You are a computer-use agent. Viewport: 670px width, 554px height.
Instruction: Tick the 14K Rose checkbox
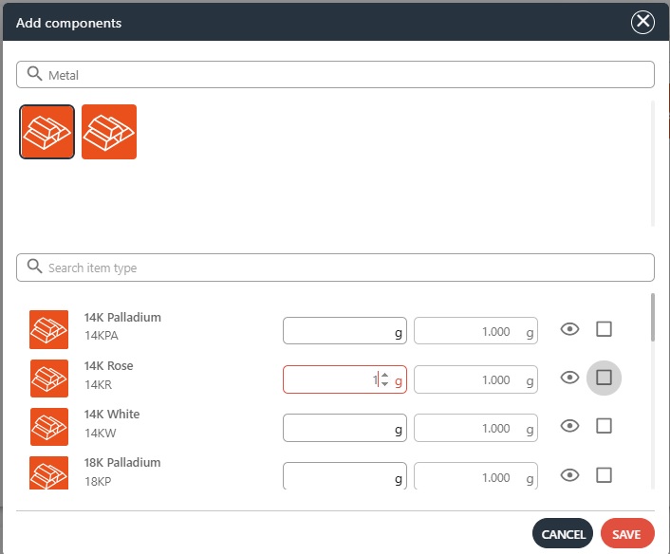604,379
